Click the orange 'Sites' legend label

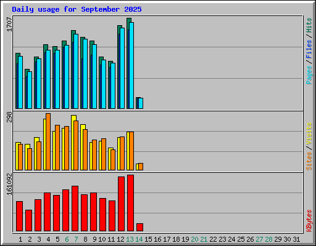[309, 161]
